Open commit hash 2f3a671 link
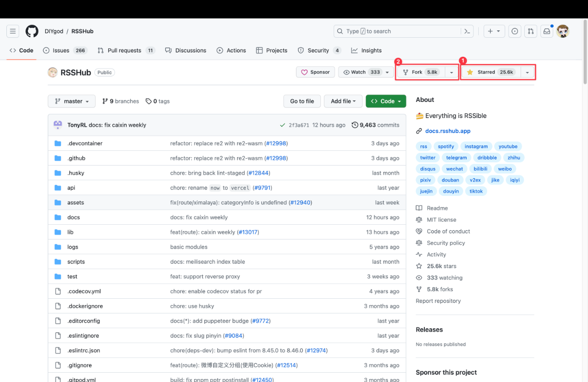Screen dimensions: 588x382 point(299,125)
